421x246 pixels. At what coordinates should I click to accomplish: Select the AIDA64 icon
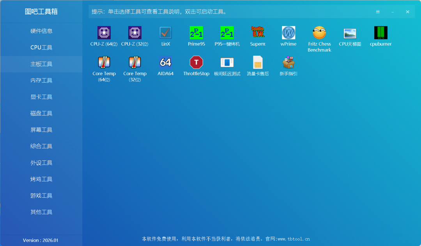click(165, 62)
